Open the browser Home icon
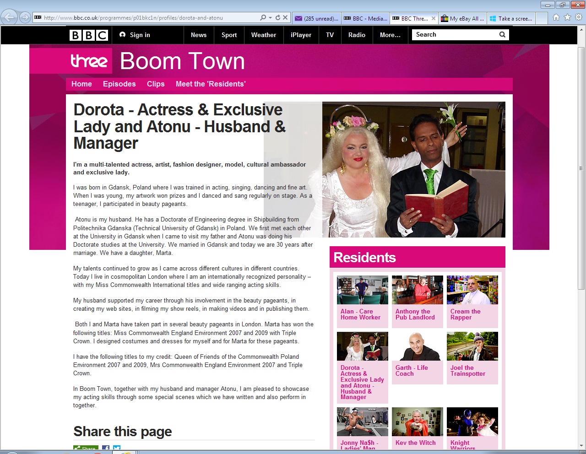Viewport: 586px width, 454px height. point(556,17)
